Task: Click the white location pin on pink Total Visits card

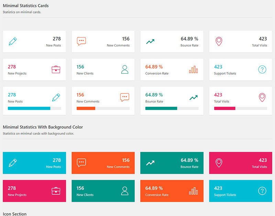Action: click(219, 163)
